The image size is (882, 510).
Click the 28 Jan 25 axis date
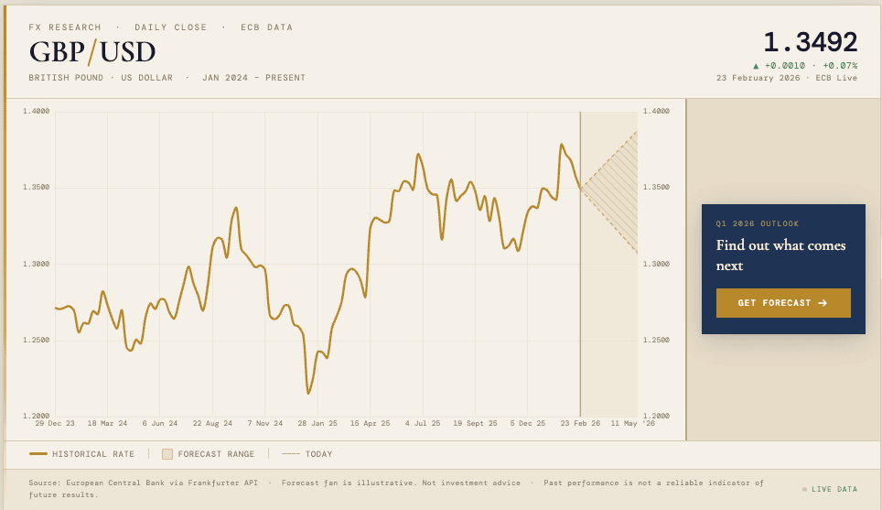[317, 424]
